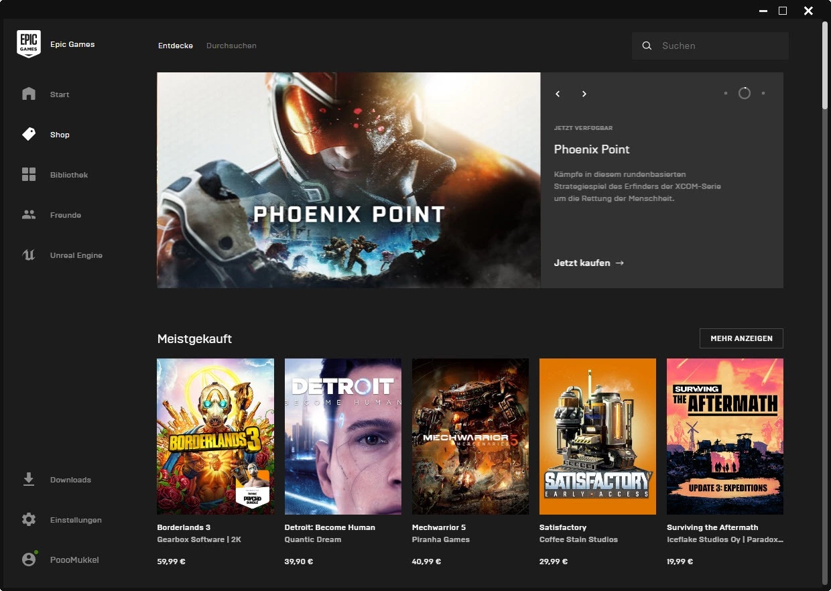This screenshot has height=591, width=831.
Task: Click the Epic Games title text
Action: [x=72, y=44]
